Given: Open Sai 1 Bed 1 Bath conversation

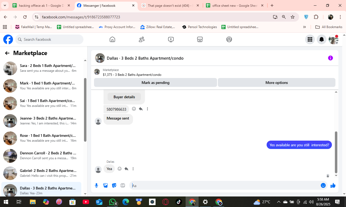Looking at the screenshot, I should [41, 103].
